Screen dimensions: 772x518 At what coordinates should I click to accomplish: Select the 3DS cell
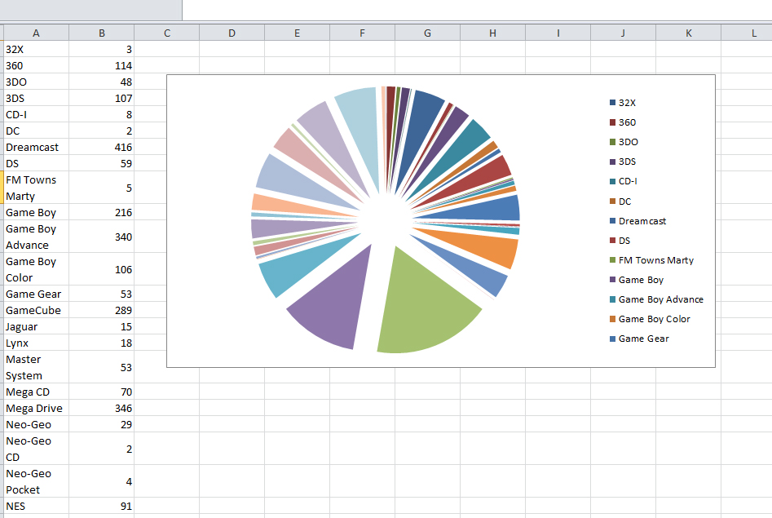[36, 98]
